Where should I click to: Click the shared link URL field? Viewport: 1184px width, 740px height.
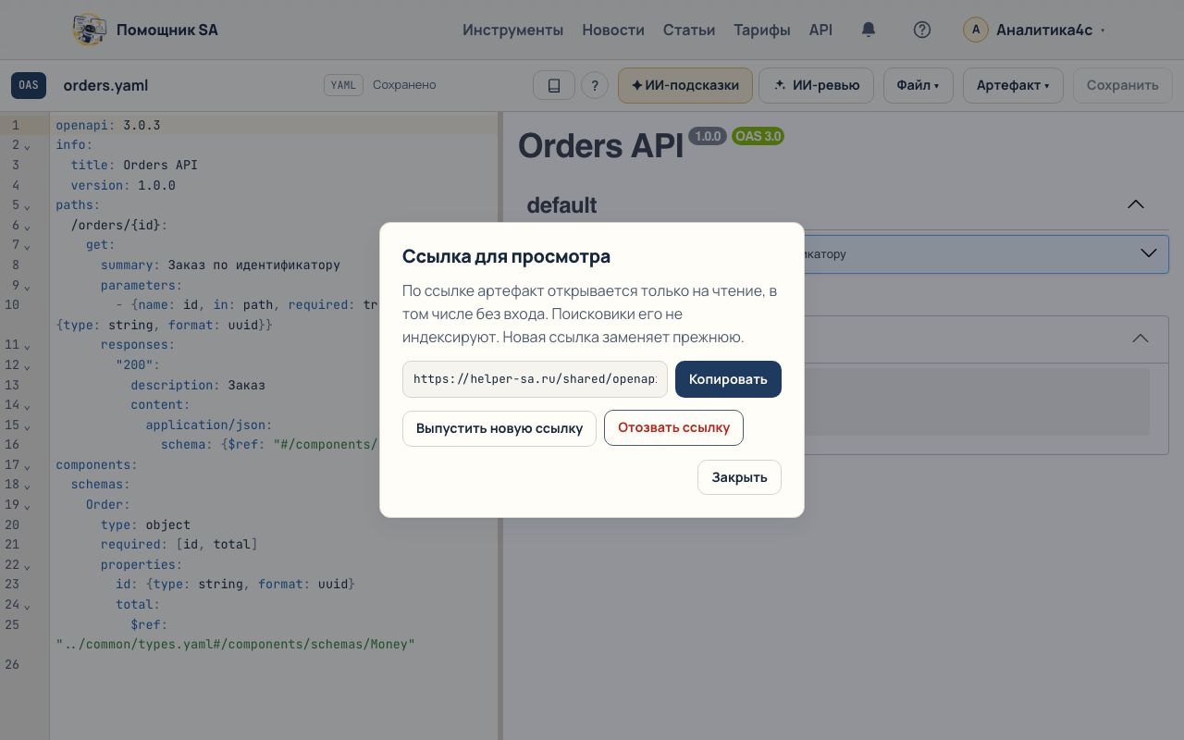(x=535, y=379)
